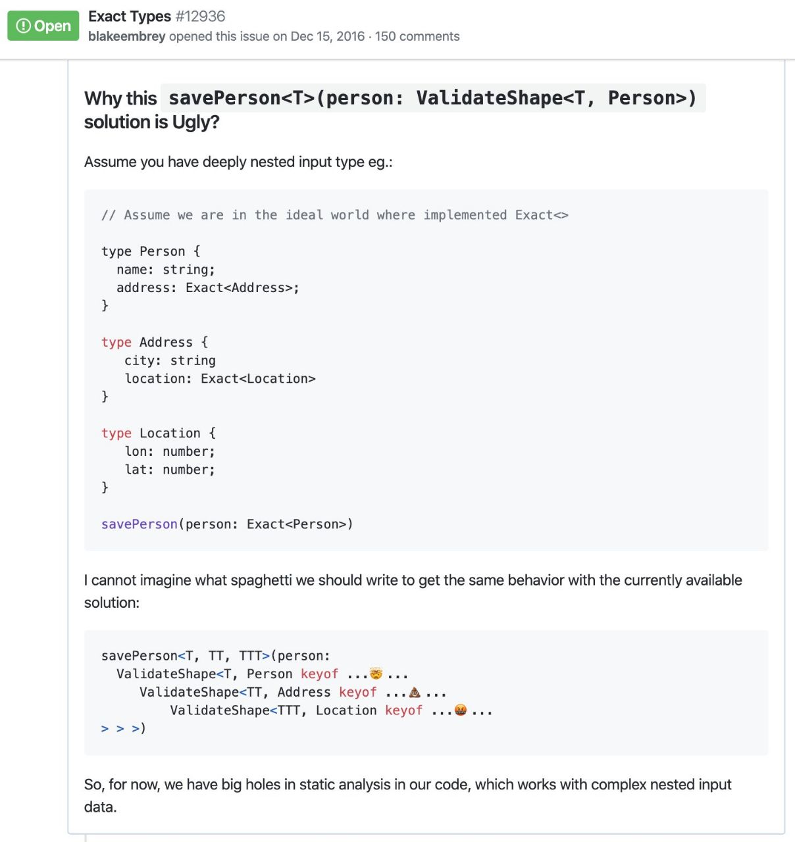Click the 'Dec 15, 2016' timestamp
This screenshot has height=842, width=795.
[x=328, y=36]
